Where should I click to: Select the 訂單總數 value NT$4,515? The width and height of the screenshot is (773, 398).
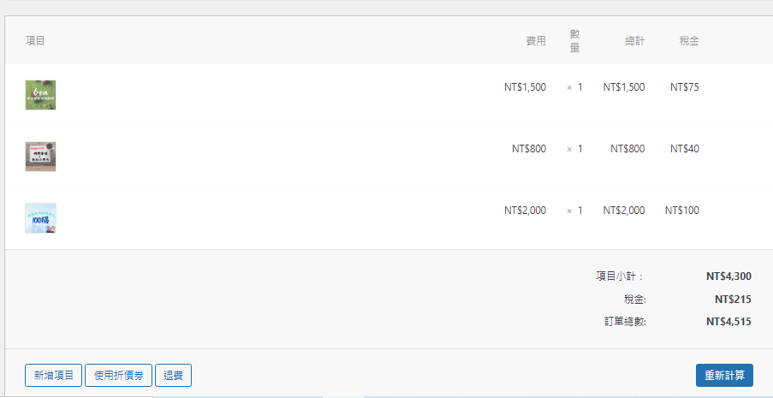728,322
